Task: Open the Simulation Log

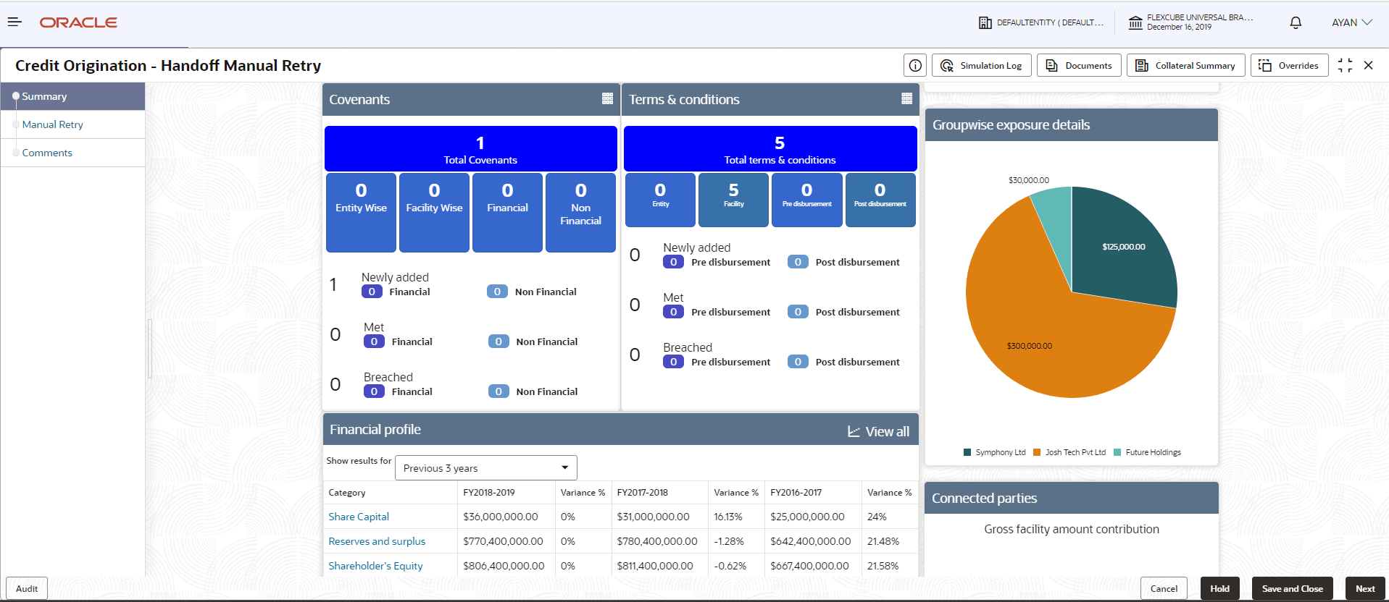Action: click(981, 66)
